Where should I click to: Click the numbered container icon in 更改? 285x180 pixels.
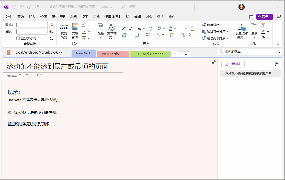tap(124, 35)
